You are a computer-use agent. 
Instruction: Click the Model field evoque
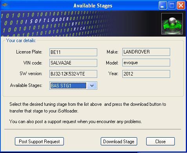146,63
